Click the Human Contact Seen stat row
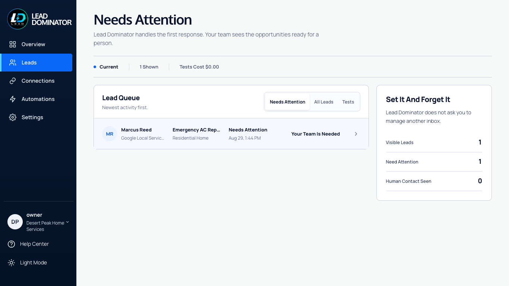 click(434, 181)
